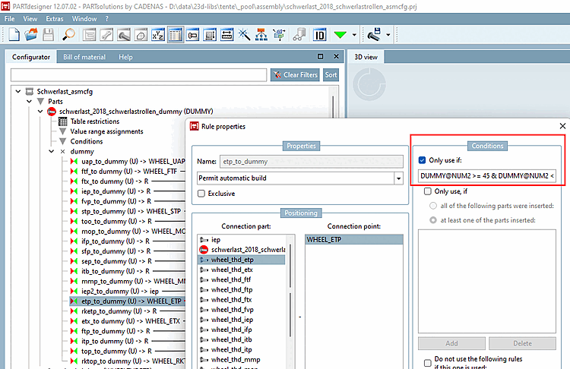Open search with the magnifying glass icon

tap(68, 35)
